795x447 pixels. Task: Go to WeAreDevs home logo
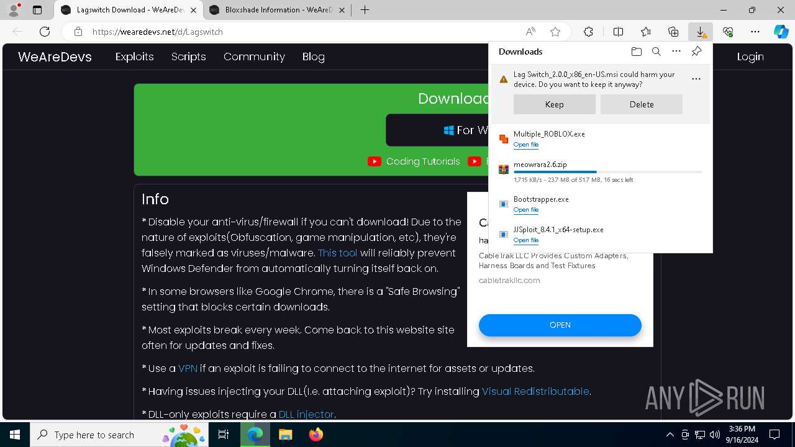coord(55,56)
